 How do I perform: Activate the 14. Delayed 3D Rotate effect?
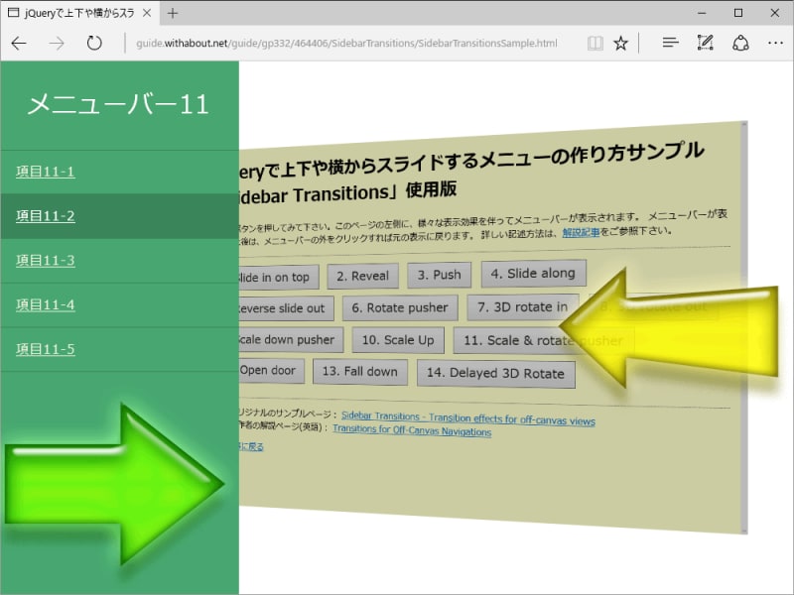pos(496,374)
